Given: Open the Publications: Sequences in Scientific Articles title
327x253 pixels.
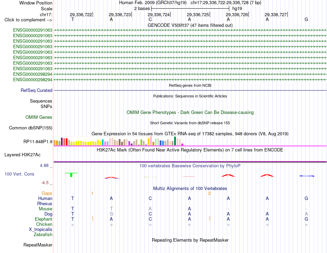Looking at the screenshot, I should point(190,96).
